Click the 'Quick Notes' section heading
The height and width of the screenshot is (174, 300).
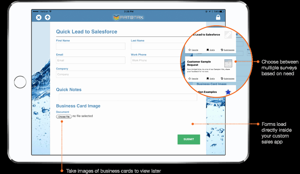(x=69, y=90)
